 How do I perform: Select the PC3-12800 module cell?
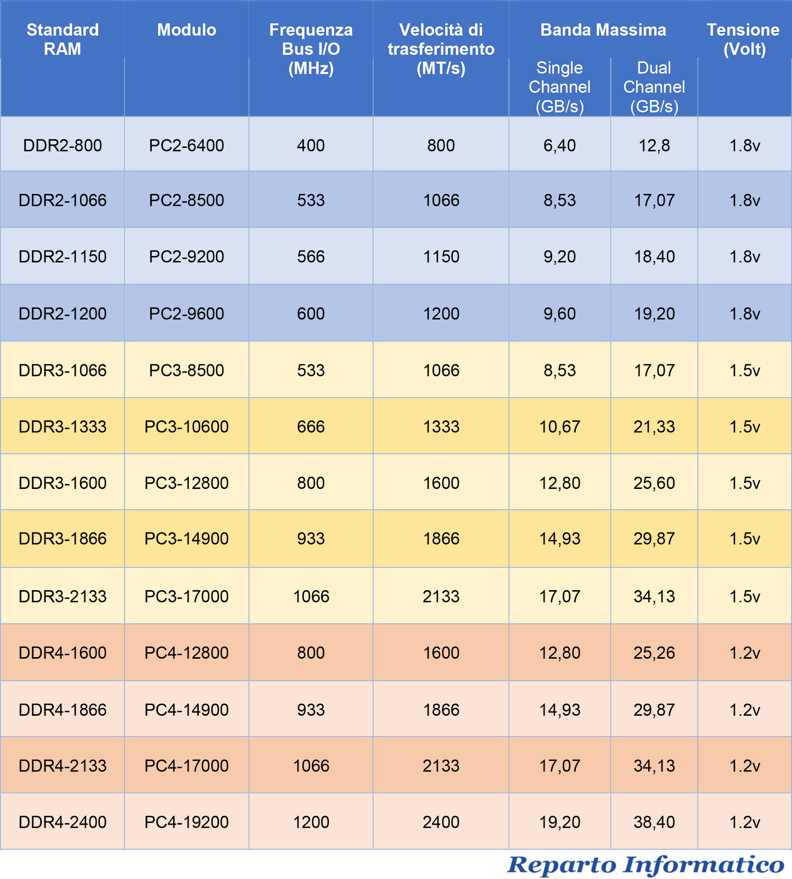187,483
